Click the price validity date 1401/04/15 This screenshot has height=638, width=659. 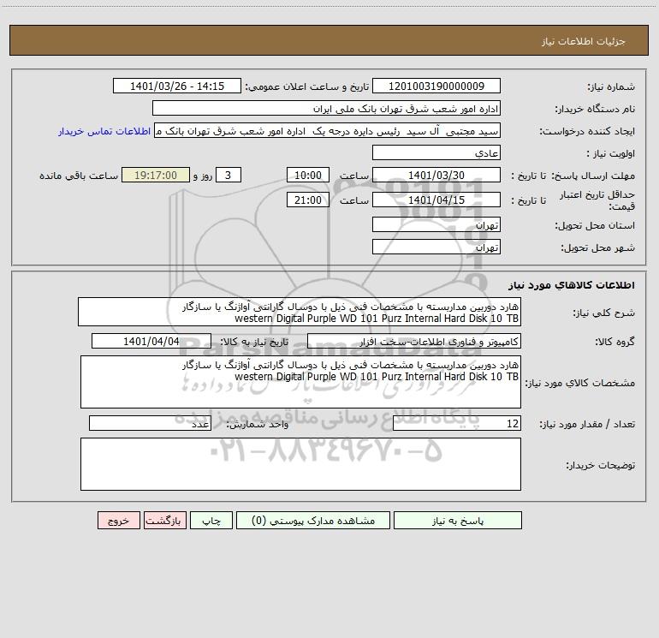pos(436,200)
